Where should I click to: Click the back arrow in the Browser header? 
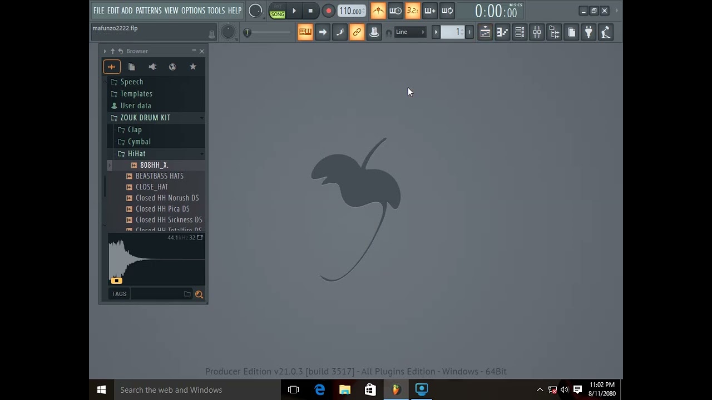pyautogui.click(x=120, y=51)
